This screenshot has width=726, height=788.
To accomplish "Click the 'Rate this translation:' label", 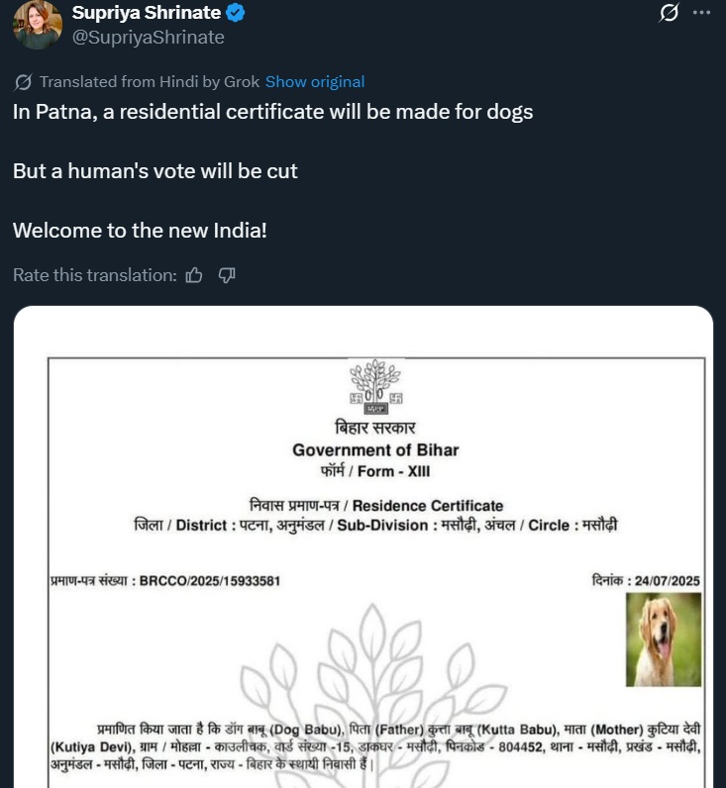I will pos(95,275).
